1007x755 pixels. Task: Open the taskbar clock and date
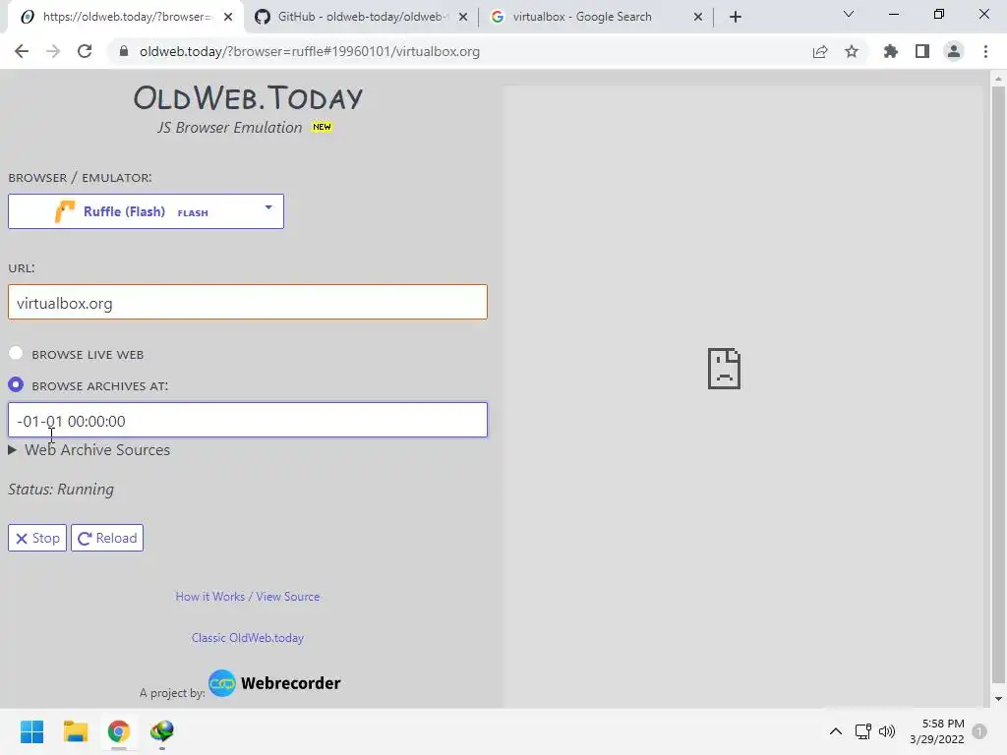tap(937, 731)
